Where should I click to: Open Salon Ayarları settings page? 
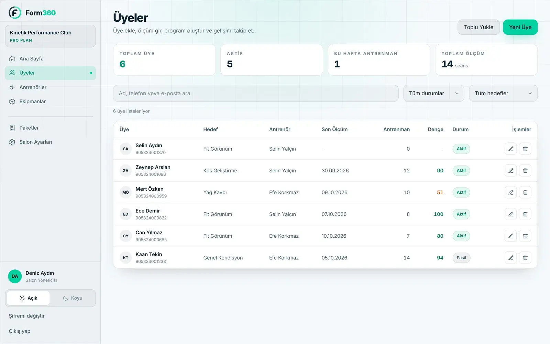51,142
